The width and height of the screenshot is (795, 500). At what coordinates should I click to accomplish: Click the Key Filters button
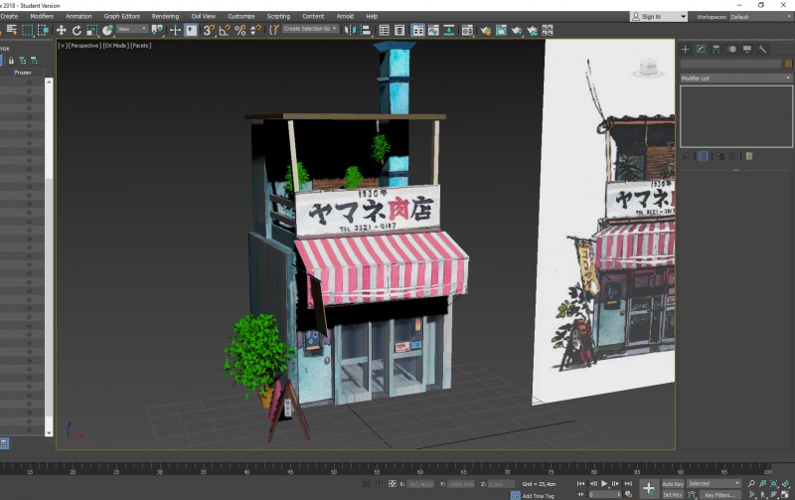(x=719, y=494)
